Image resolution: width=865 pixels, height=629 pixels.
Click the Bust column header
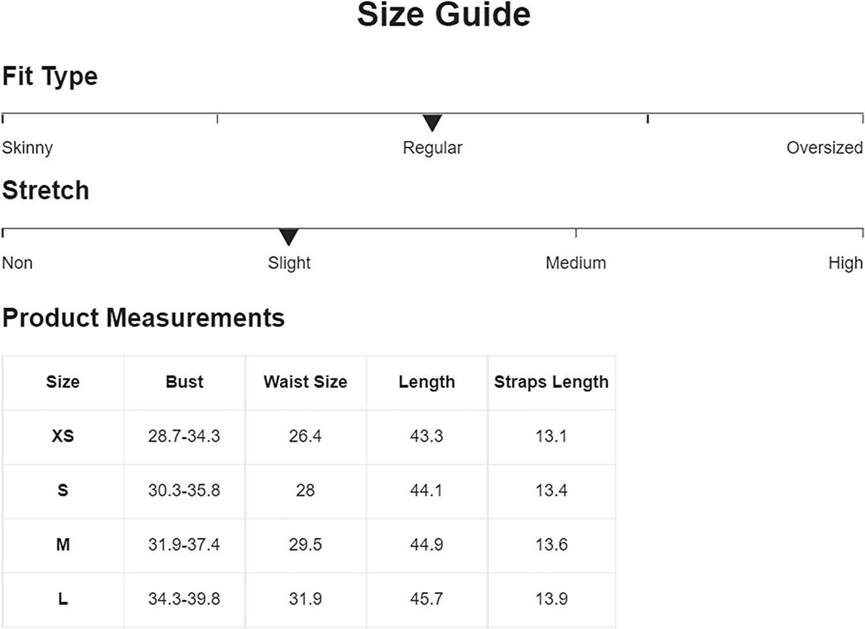pos(185,382)
